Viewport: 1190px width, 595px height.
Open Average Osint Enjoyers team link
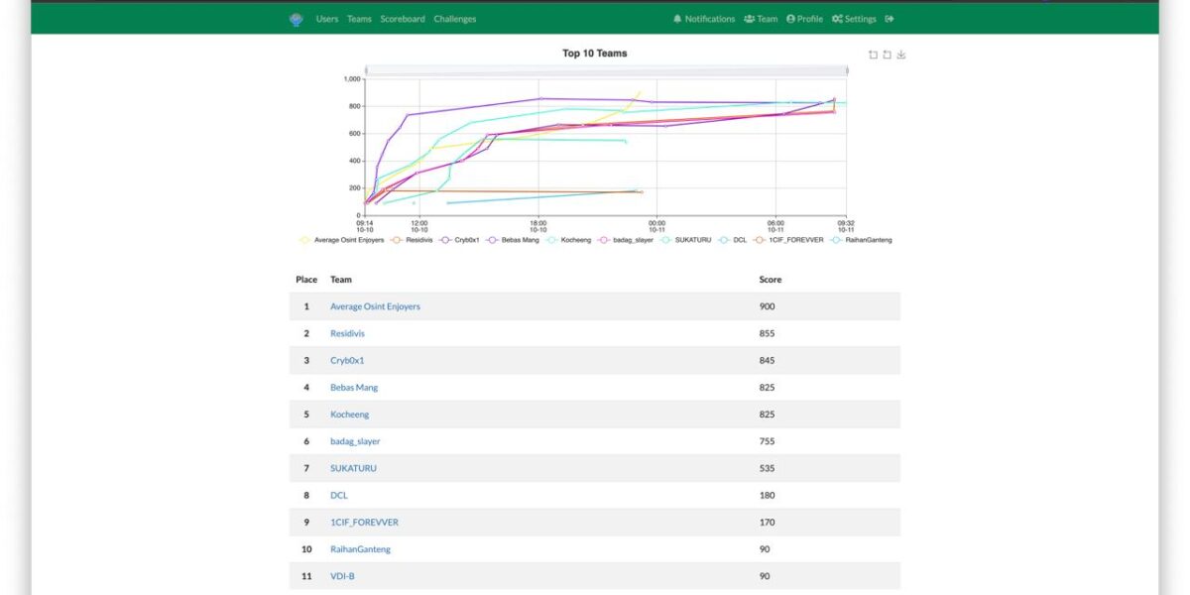tap(375, 306)
